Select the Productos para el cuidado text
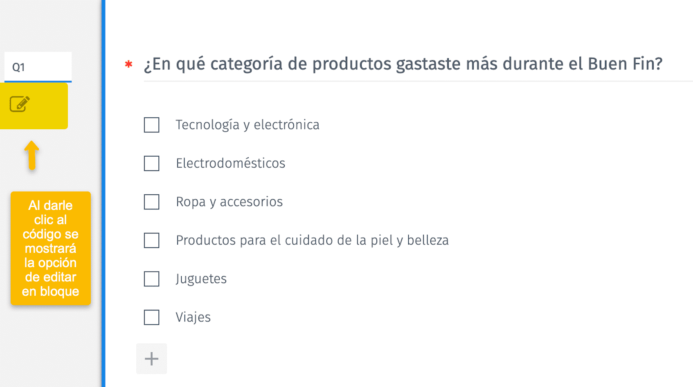Image resolution: width=693 pixels, height=387 pixels. (312, 240)
